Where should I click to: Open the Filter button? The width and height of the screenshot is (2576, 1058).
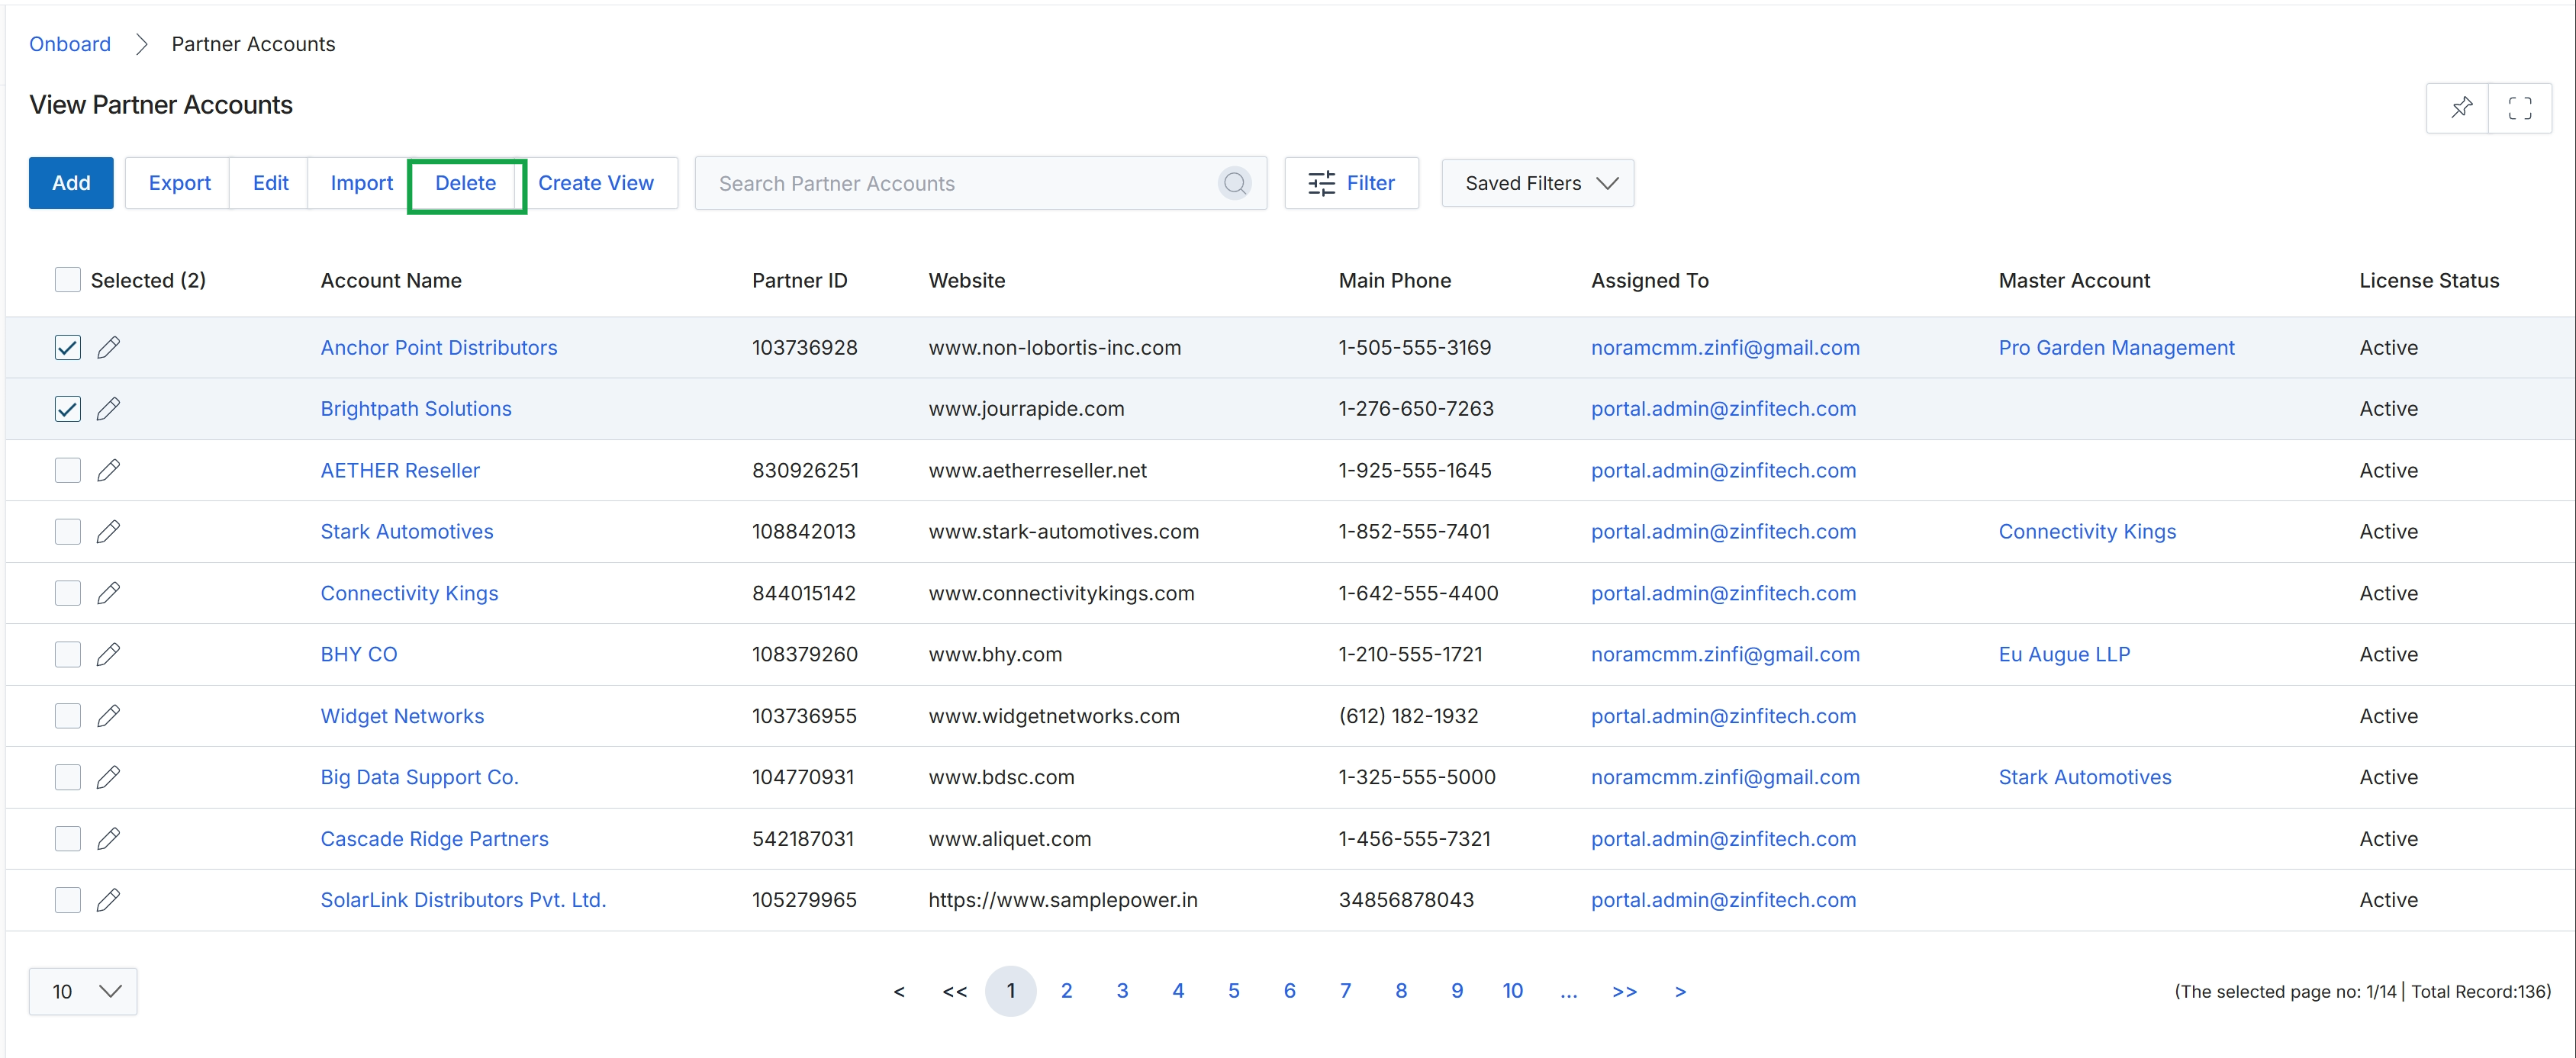coord(1351,183)
